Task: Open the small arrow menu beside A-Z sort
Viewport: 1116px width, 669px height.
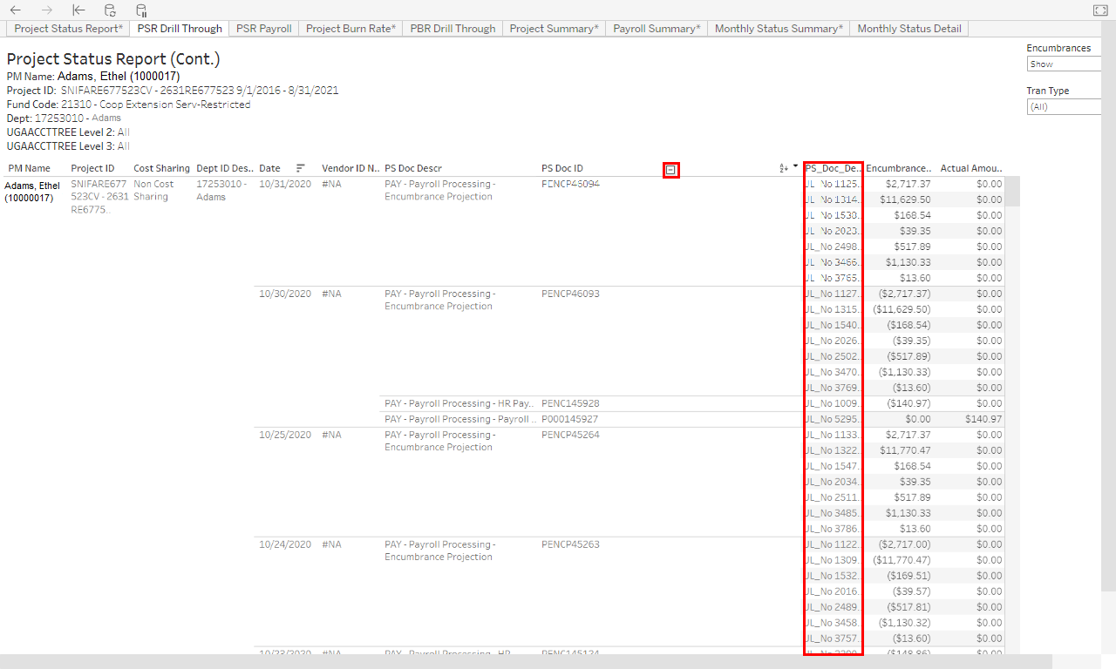Action: 795,166
